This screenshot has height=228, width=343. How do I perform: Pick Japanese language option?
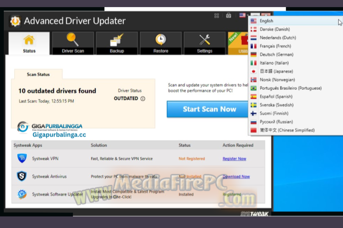click(295, 71)
